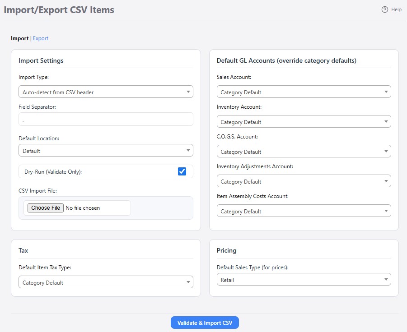The image size is (407, 332).
Task: Click the 'Import Settings' heading
Action: [41, 60]
